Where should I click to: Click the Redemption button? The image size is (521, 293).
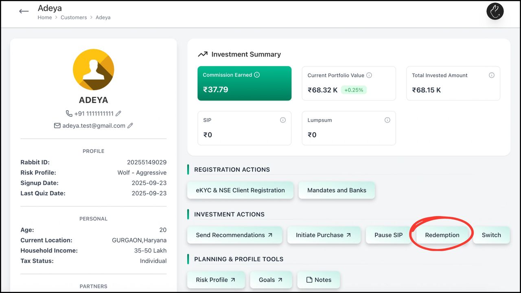442,235
